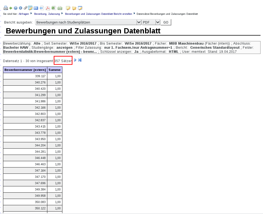The image size is (263, 214).
Task: Select applicant number 347.164
Action: [x=40, y=170]
